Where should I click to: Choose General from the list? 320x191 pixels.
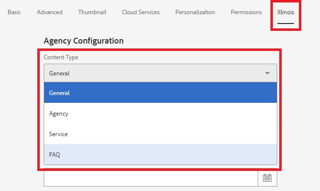tap(160, 93)
